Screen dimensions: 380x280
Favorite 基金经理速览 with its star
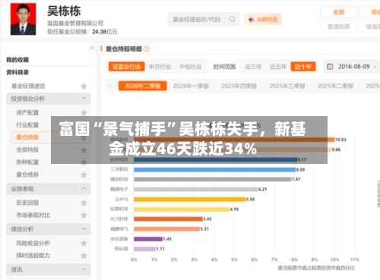pyautogui.click(x=84, y=87)
